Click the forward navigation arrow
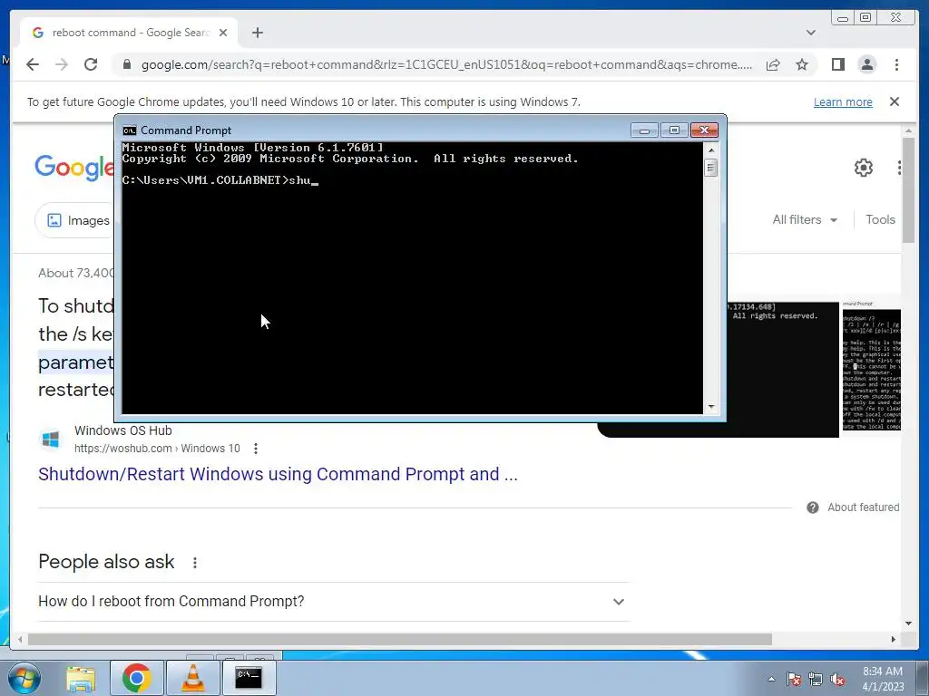Image resolution: width=929 pixels, height=696 pixels. tap(62, 64)
